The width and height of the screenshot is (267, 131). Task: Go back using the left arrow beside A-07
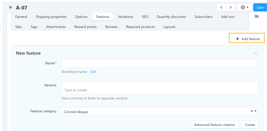tap(11, 7)
